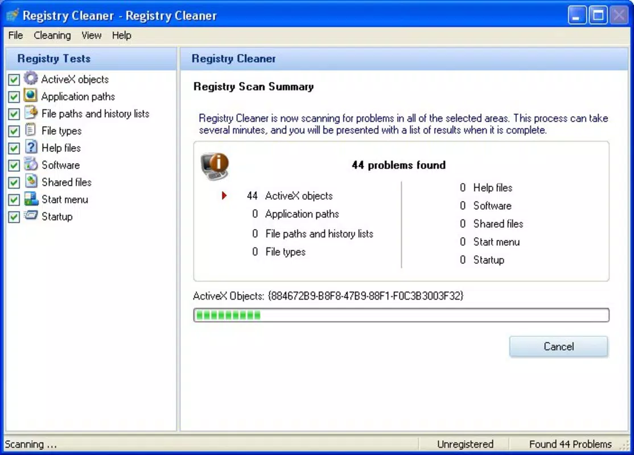Toggle the Startup checkbox

point(14,217)
